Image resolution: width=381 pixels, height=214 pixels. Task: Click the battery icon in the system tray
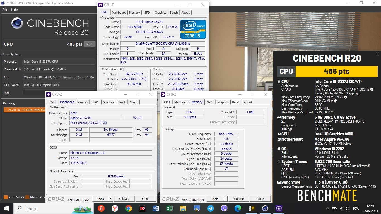pyautogui.click(x=334, y=208)
